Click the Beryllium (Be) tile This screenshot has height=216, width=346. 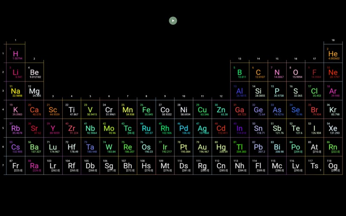tap(34, 72)
